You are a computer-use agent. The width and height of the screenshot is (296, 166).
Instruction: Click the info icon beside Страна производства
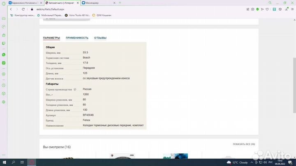[75, 89]
